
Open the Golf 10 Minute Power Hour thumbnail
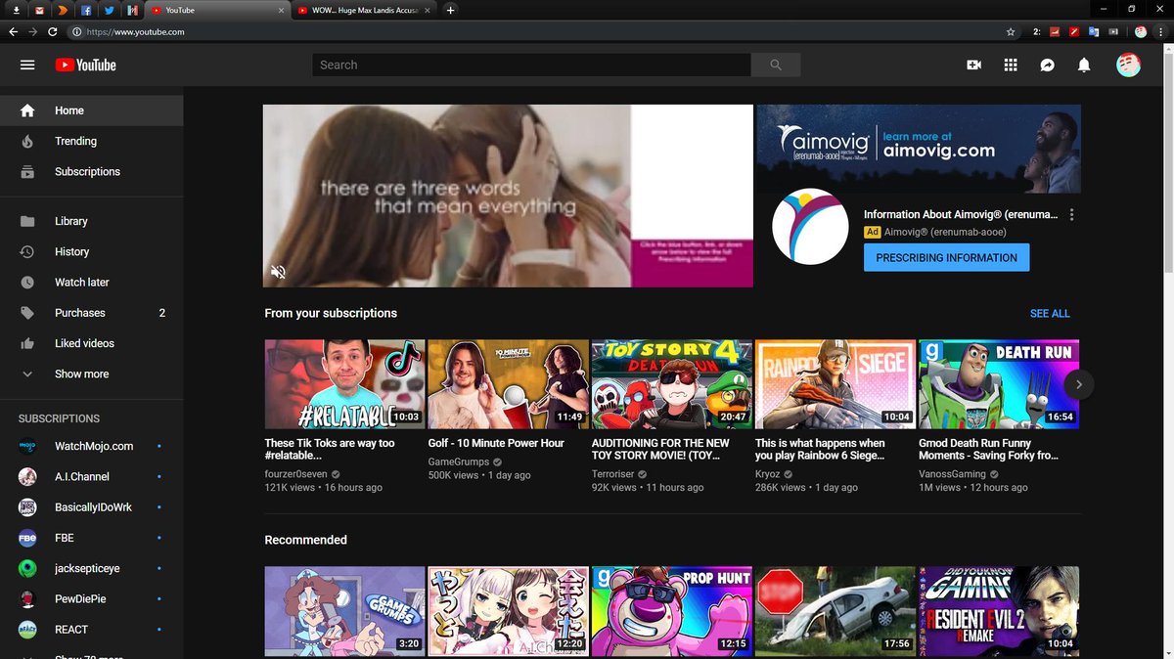pos(508,384)
